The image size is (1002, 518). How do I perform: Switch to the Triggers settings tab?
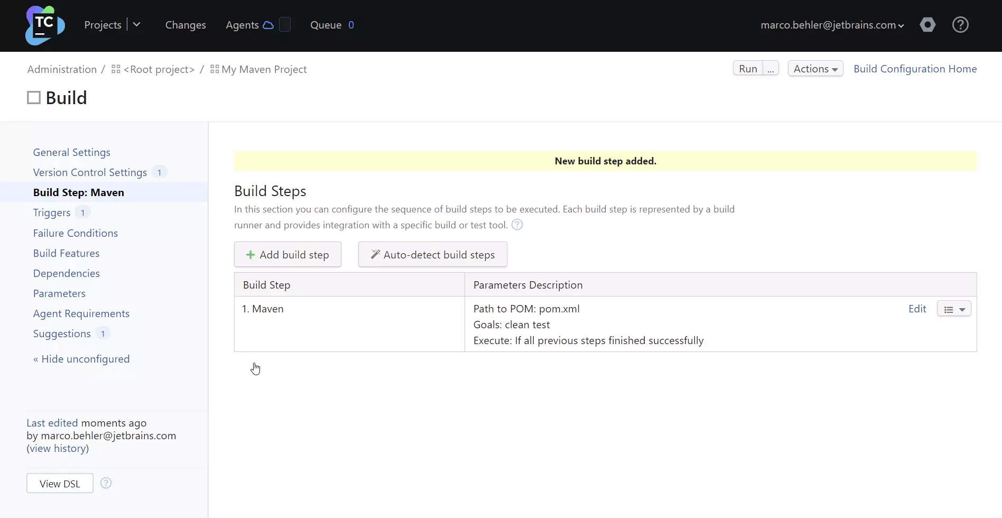point(52,212)
